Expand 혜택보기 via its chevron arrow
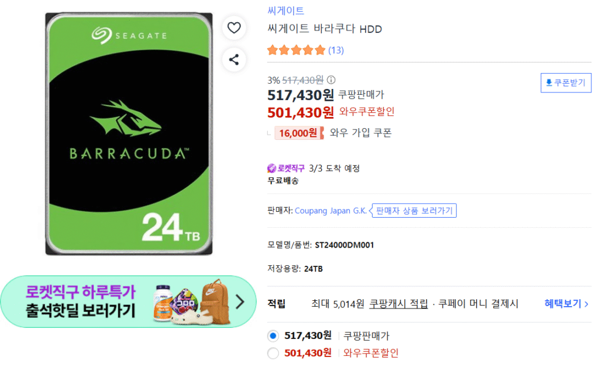This screenshot has height=367, width=599. click(586, 303)
